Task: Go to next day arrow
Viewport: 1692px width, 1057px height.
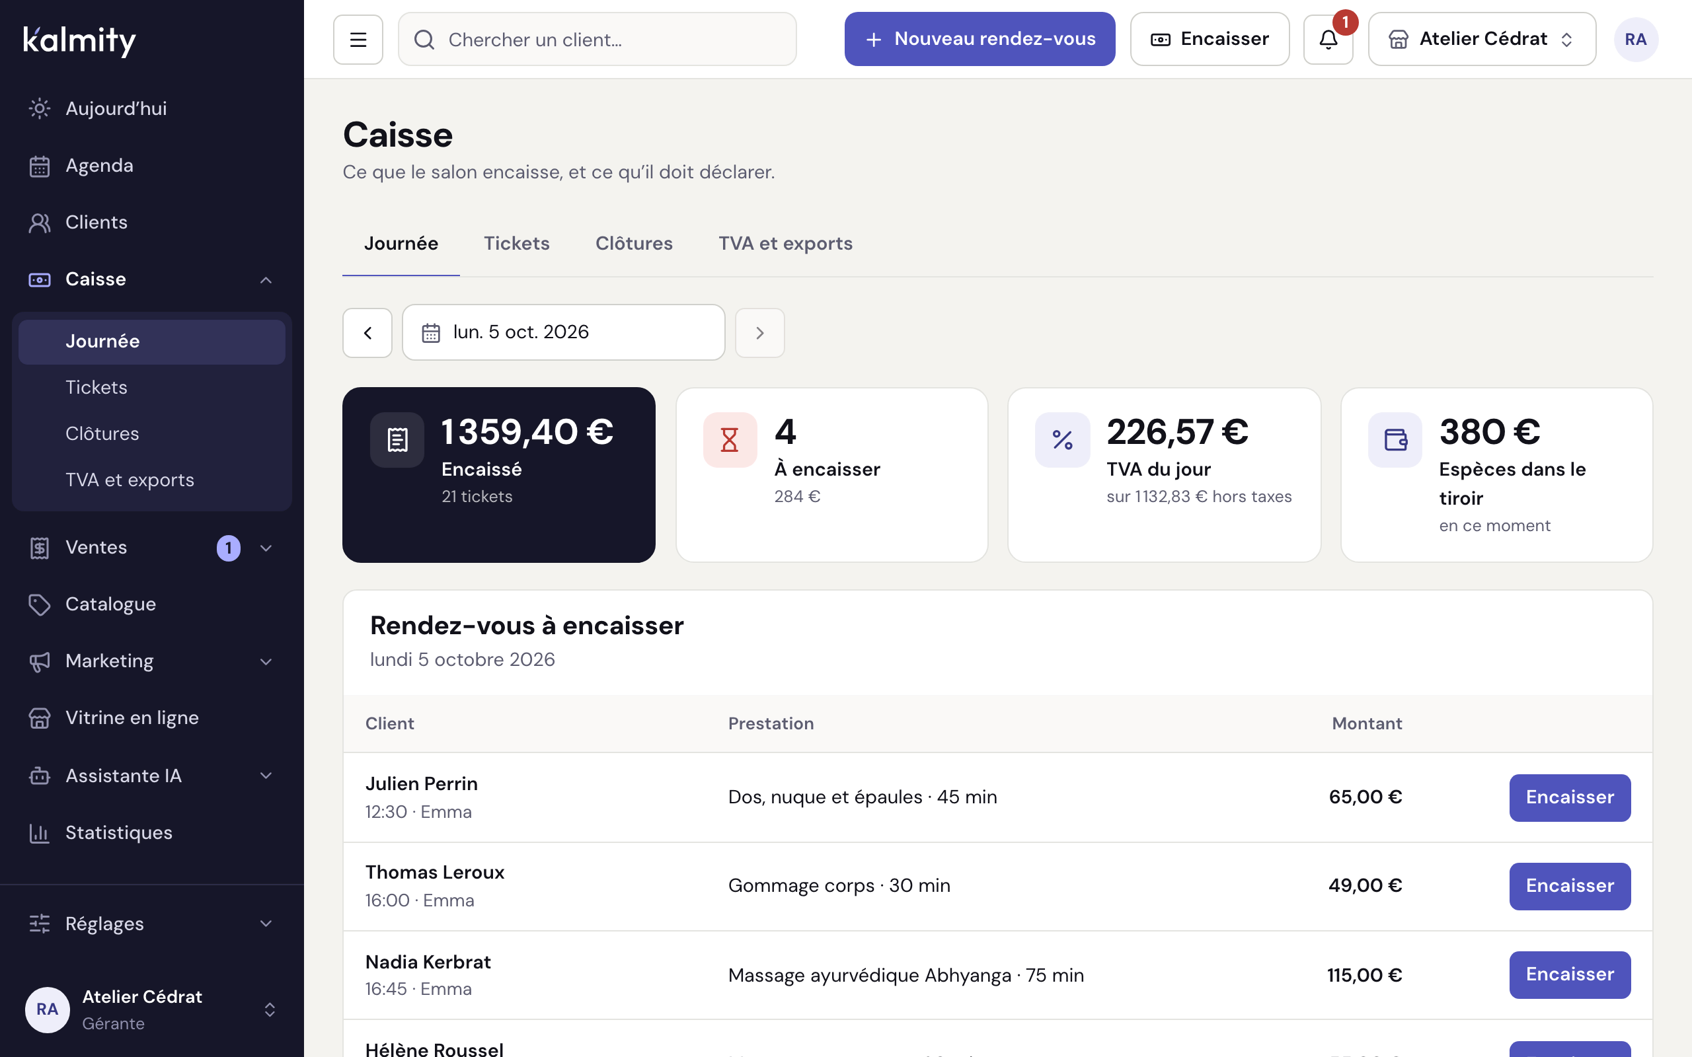Action: (760, 333)
